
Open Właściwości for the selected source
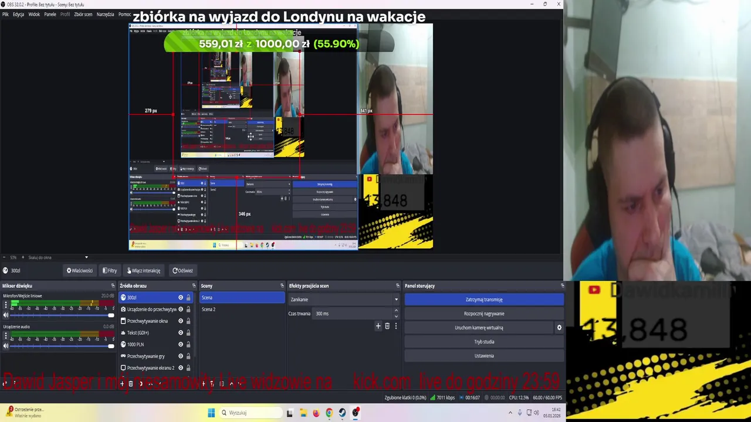point(80,271)
